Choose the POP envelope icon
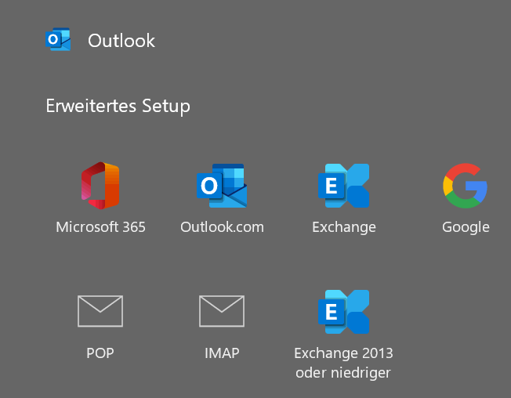The width and height of the screenshot is (511, 398). (x=100, y=311)
